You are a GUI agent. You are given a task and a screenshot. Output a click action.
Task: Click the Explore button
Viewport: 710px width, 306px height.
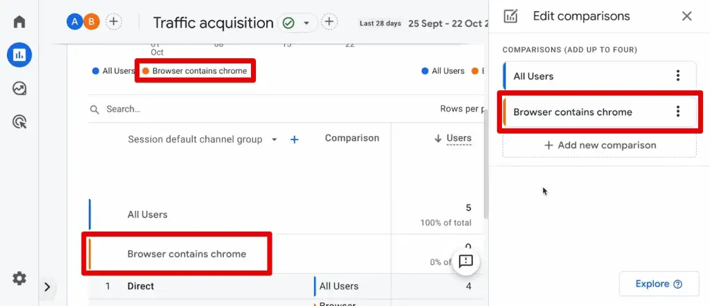[x=658, y=284]
